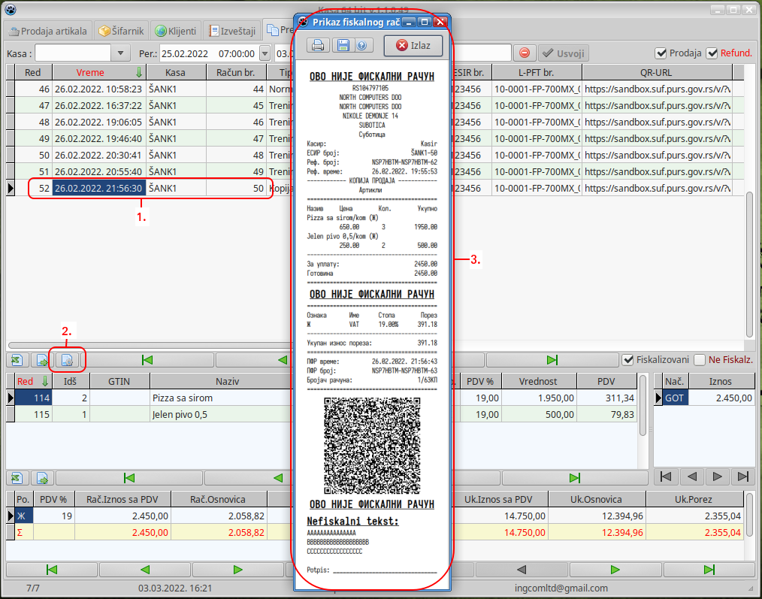Click Excel export icon under the invoice list

tap(17, 361)
